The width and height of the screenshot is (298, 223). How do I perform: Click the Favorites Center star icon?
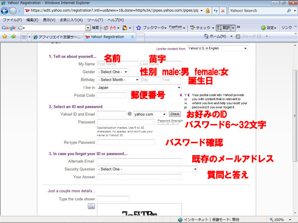pyautogui.click(x=5, y=36)
